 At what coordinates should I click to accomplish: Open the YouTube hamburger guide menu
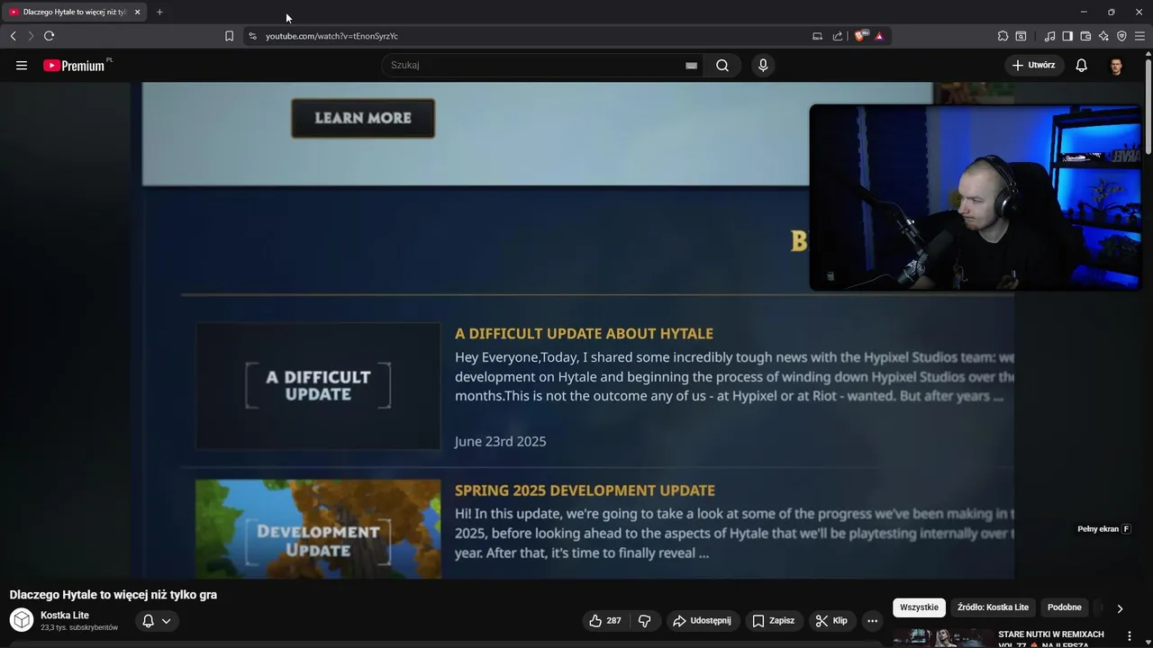(22, 66)
